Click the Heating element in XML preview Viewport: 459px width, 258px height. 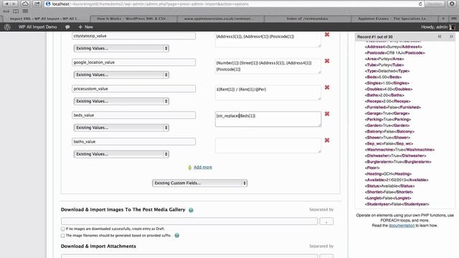pos(388,173)
